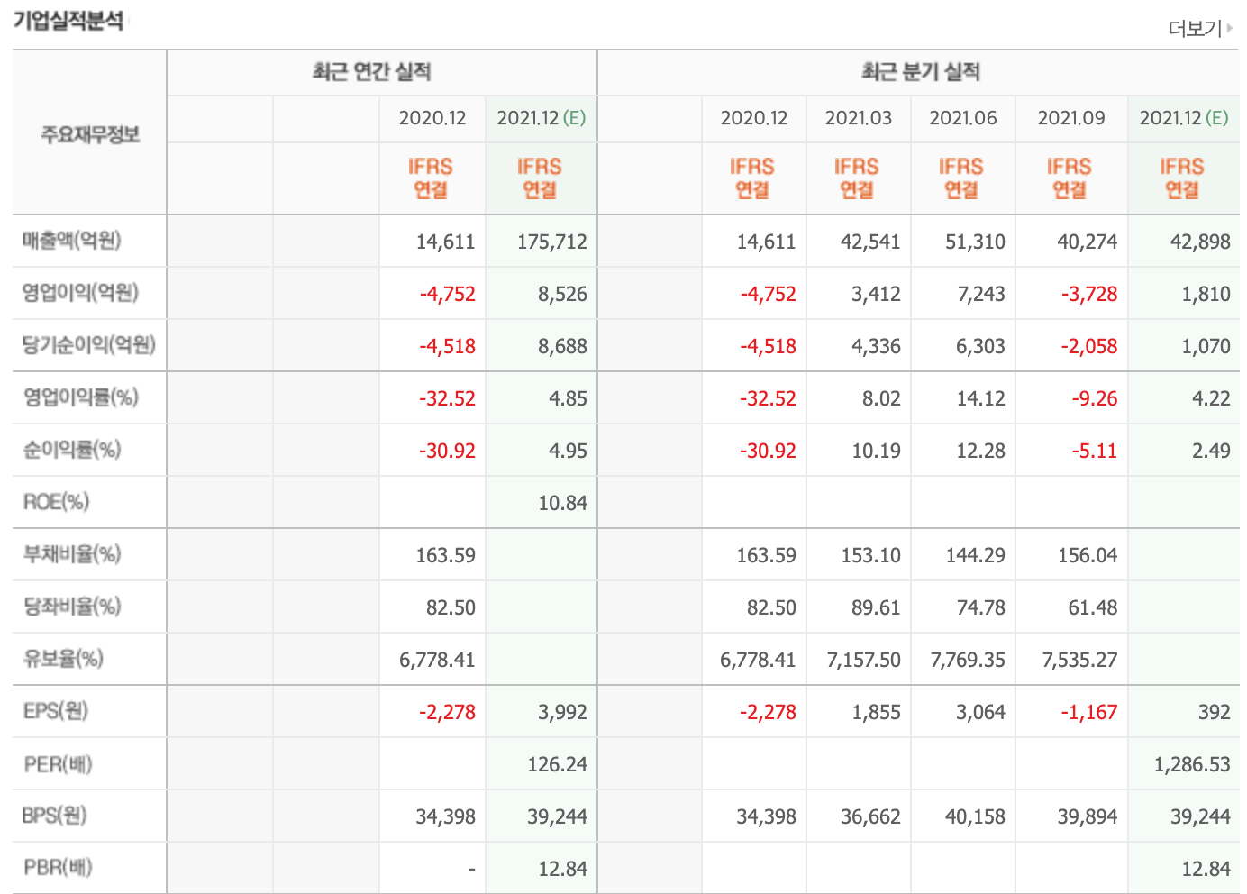Click the 주요재무정보 header cell

[90, 134]
